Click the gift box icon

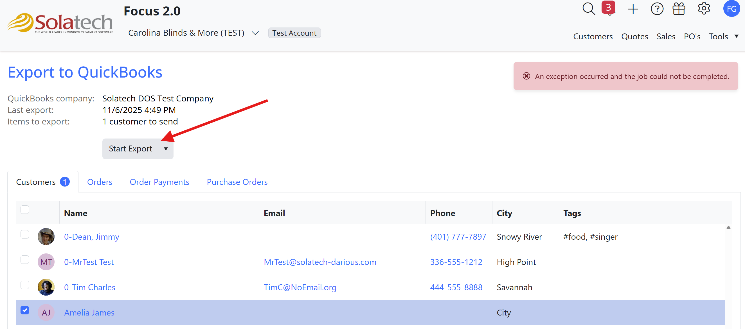[678, 9]
